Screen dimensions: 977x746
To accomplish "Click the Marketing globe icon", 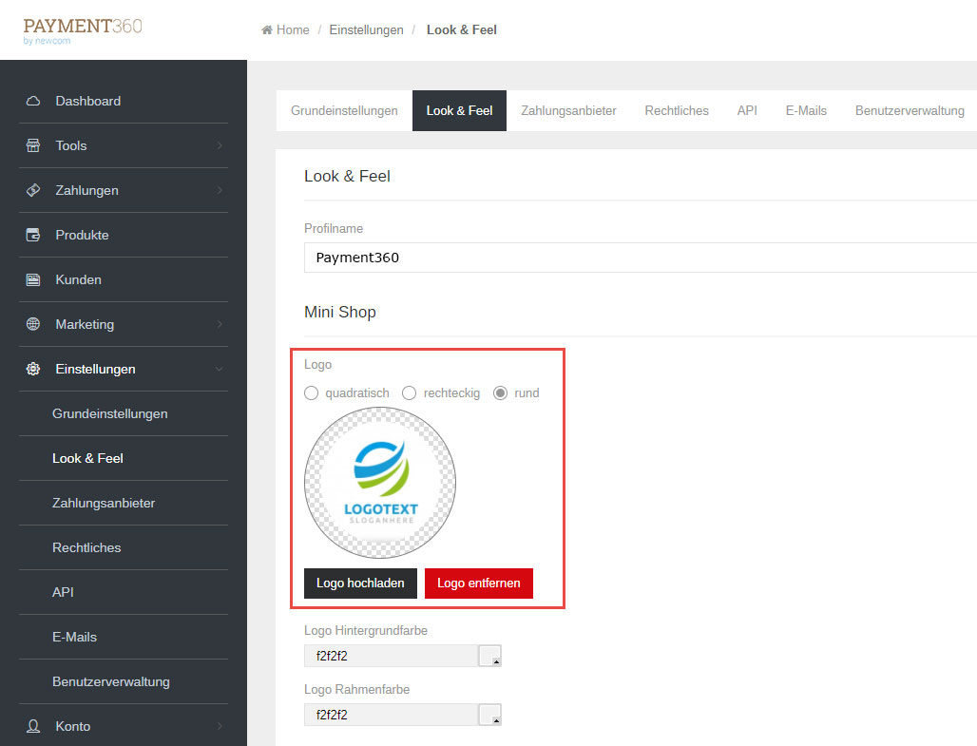I will (33, 324).
